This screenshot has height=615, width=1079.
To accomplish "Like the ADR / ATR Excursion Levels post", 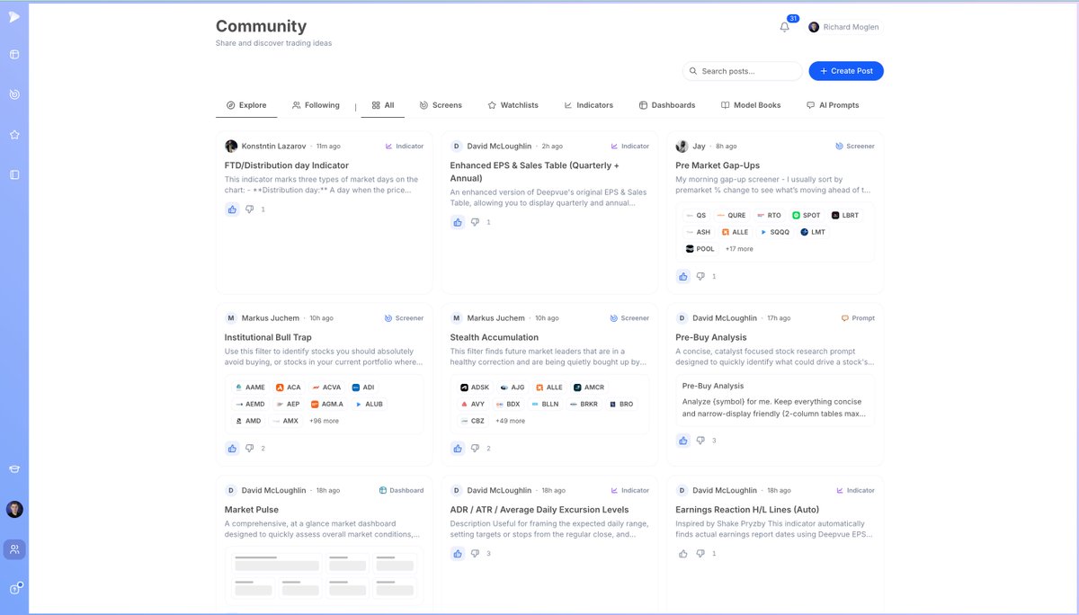I will coord(458,554).
